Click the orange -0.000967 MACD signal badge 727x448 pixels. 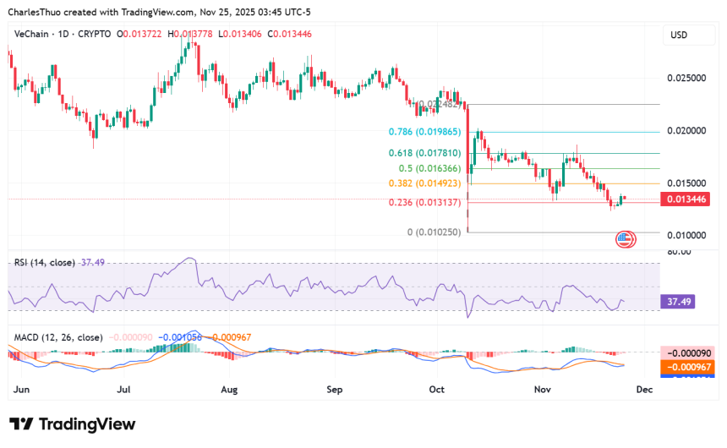click(x=685, y=367)
